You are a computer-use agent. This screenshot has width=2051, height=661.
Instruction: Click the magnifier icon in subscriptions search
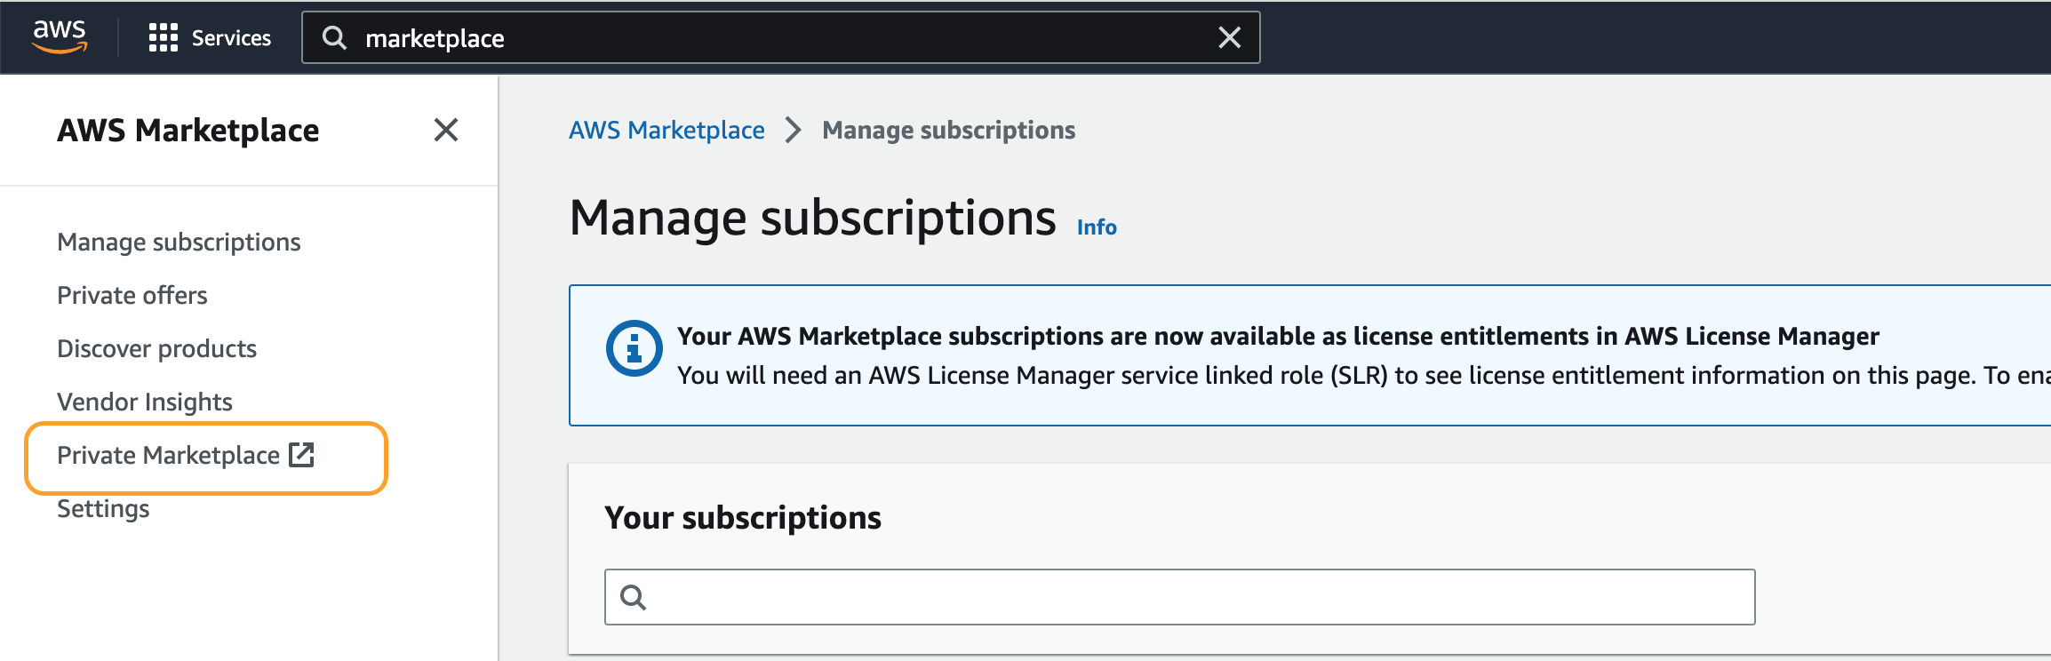click(633, 597)
